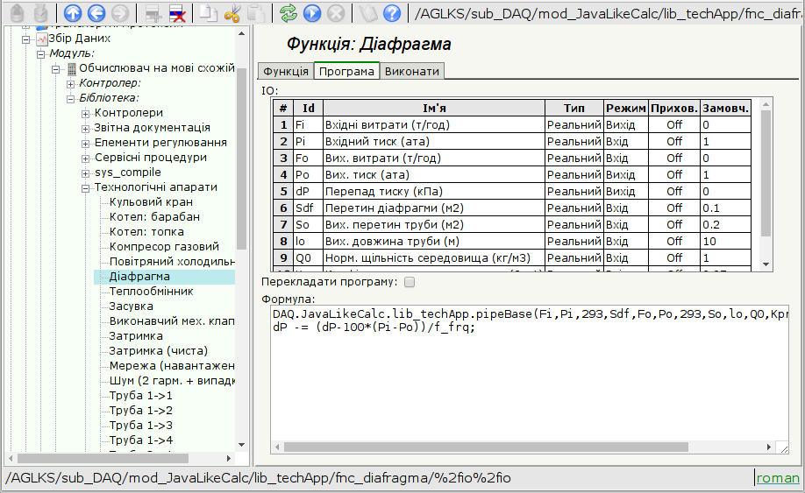This screenshot has width=805, height=493.
Task: Select Затримка (чиста) in the tree
Action: click(158, 350)
